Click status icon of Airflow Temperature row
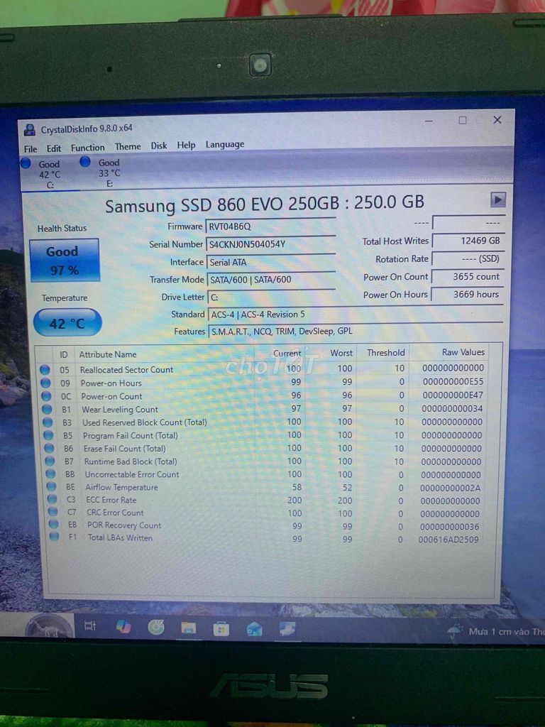 [51, 486]
